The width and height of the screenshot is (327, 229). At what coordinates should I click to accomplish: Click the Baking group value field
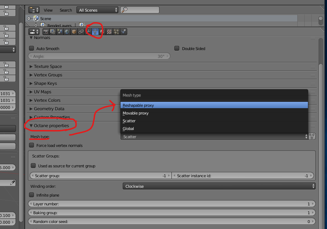[172, 212]
